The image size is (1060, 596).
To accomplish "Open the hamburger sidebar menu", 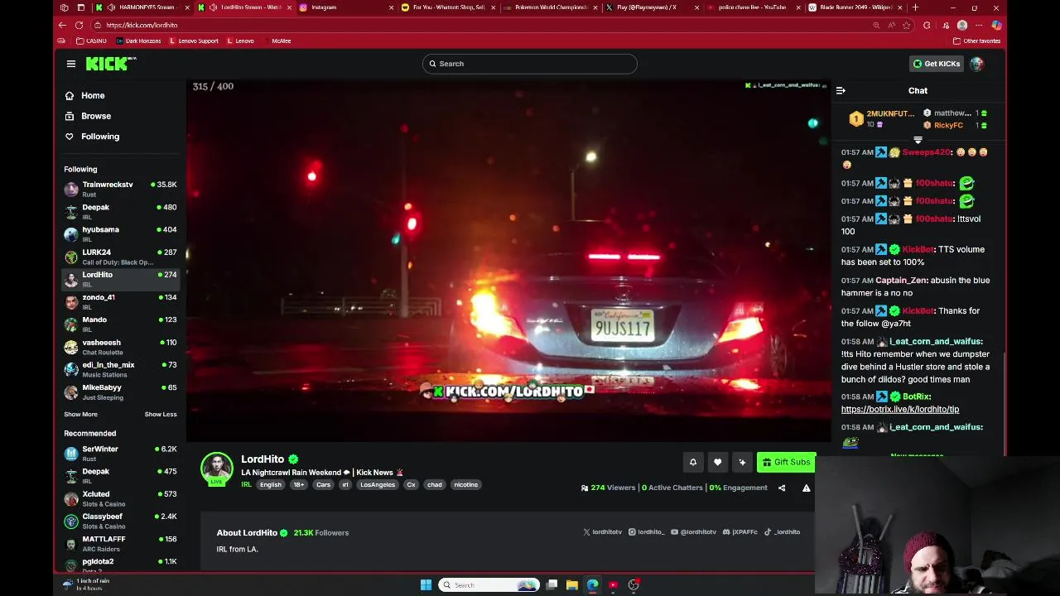I will 71,64.
